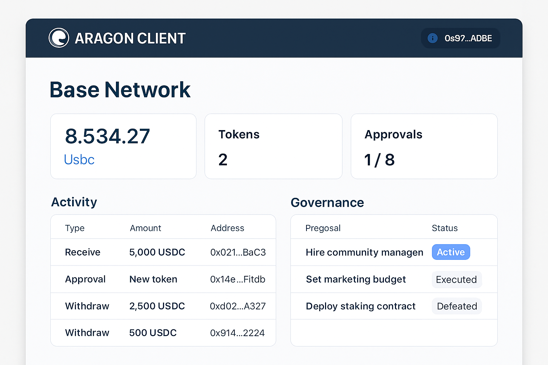Expand the Activity section
Image resolution: width=548 pixels, height=365 pixels.
click(74, 202)
